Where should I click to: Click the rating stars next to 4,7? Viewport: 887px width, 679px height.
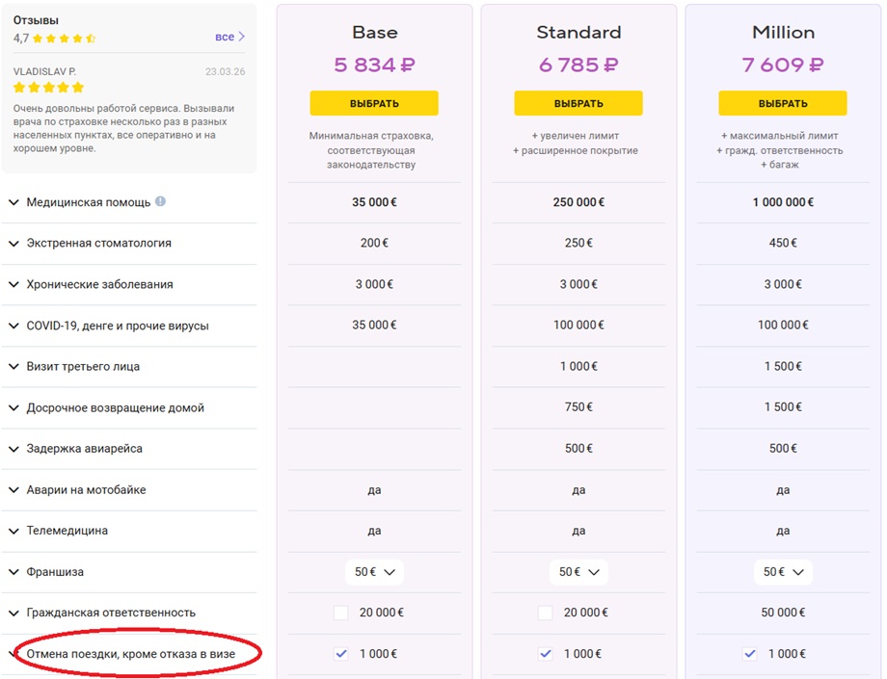pos(64,39)
